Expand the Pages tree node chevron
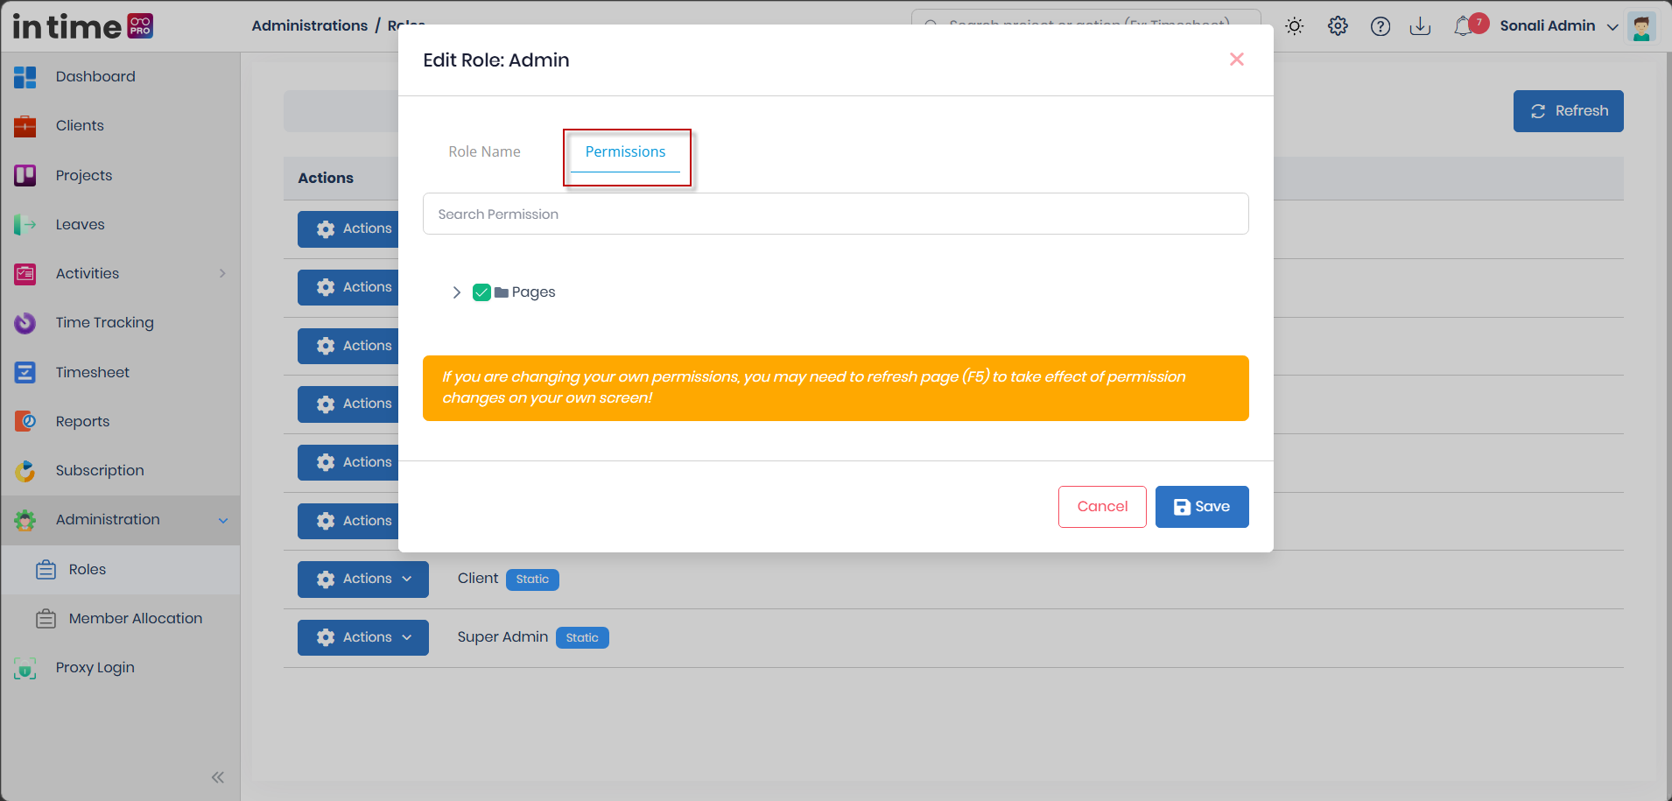The width and height of the screenshot is (1672, 801). coord(456,292)
